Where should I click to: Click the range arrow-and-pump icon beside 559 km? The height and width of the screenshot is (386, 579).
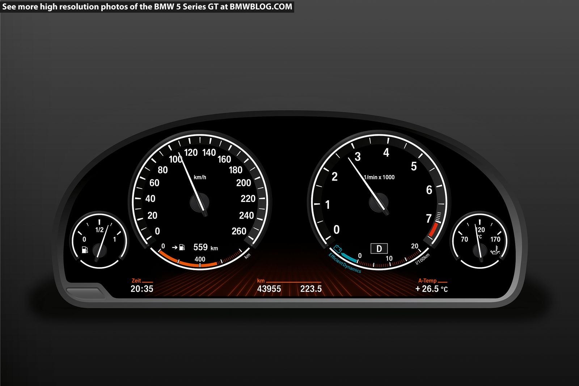click(x=178, y=247)
